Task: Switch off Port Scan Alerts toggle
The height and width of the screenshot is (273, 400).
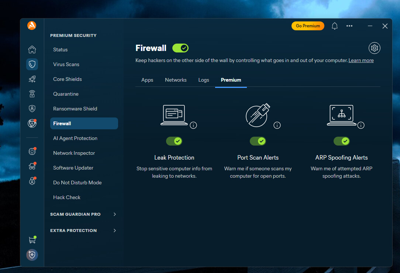Action: [258, 141]
